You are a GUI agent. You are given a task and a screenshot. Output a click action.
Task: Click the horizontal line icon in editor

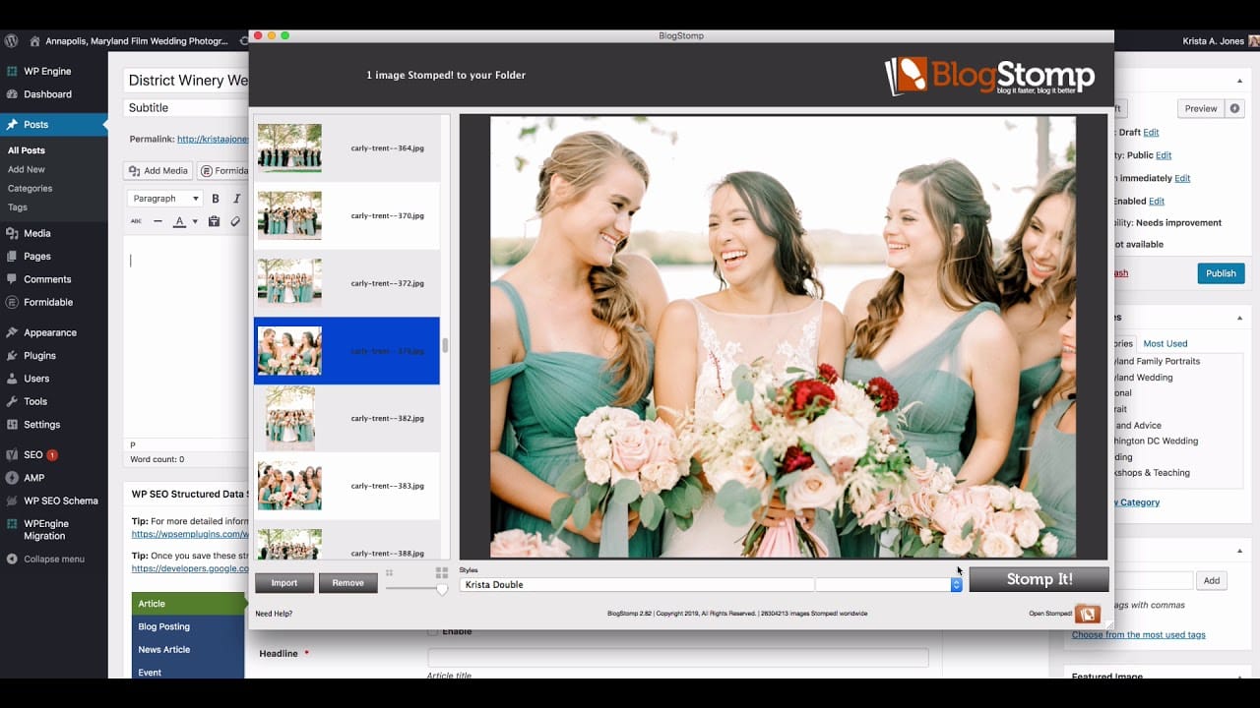157,222
